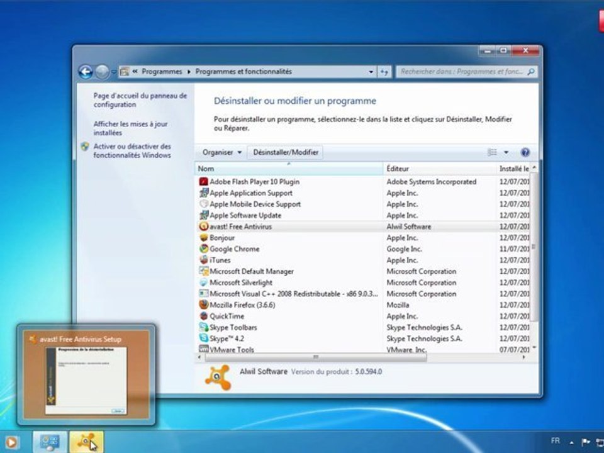Expand the address bar history dropdown
604x453 pixels.
click(371, 72)
